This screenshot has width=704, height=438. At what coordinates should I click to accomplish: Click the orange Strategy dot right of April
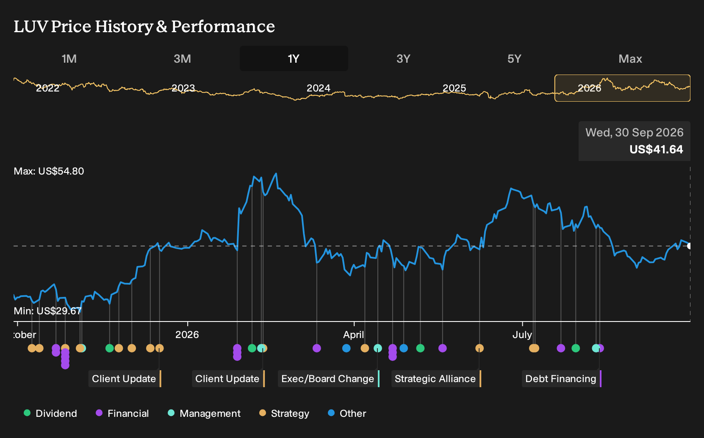tap(365, 348)
